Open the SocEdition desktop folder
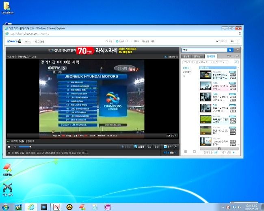264x211 pixels. (7, 8)
